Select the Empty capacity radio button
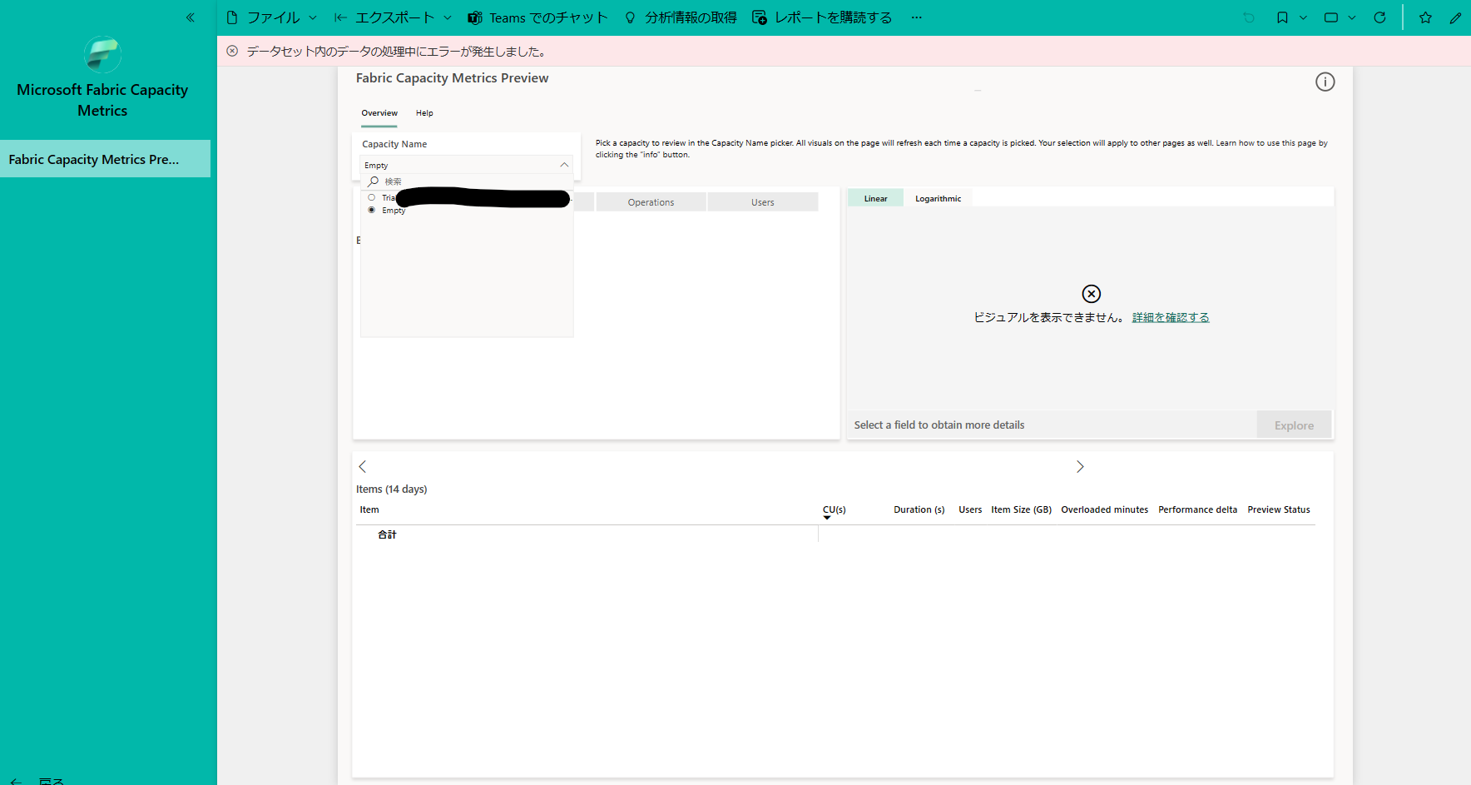Image resolution: width=1471 pixels, height=785 pixels. [x=372, y=210]
